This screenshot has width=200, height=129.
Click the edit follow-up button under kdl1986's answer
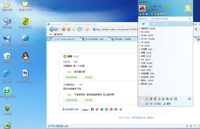point(89,77)
